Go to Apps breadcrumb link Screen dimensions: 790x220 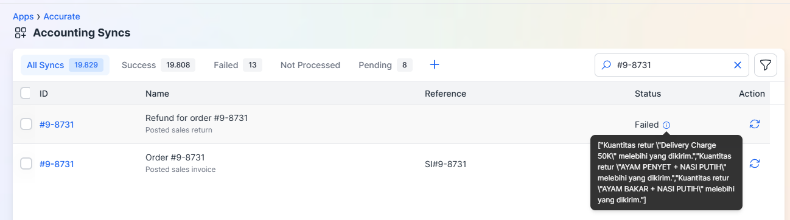click(x=23, y=16)
